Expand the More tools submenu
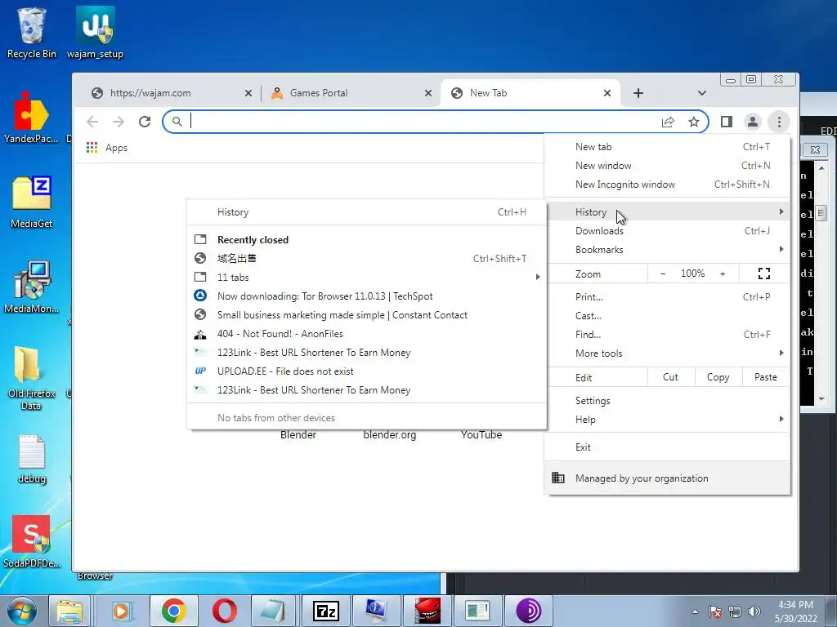The image size is (837, 627). pos(667,354)
